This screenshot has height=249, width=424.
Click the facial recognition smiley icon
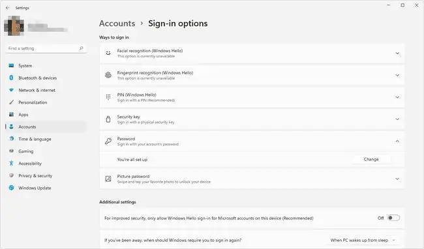(108, 53)
